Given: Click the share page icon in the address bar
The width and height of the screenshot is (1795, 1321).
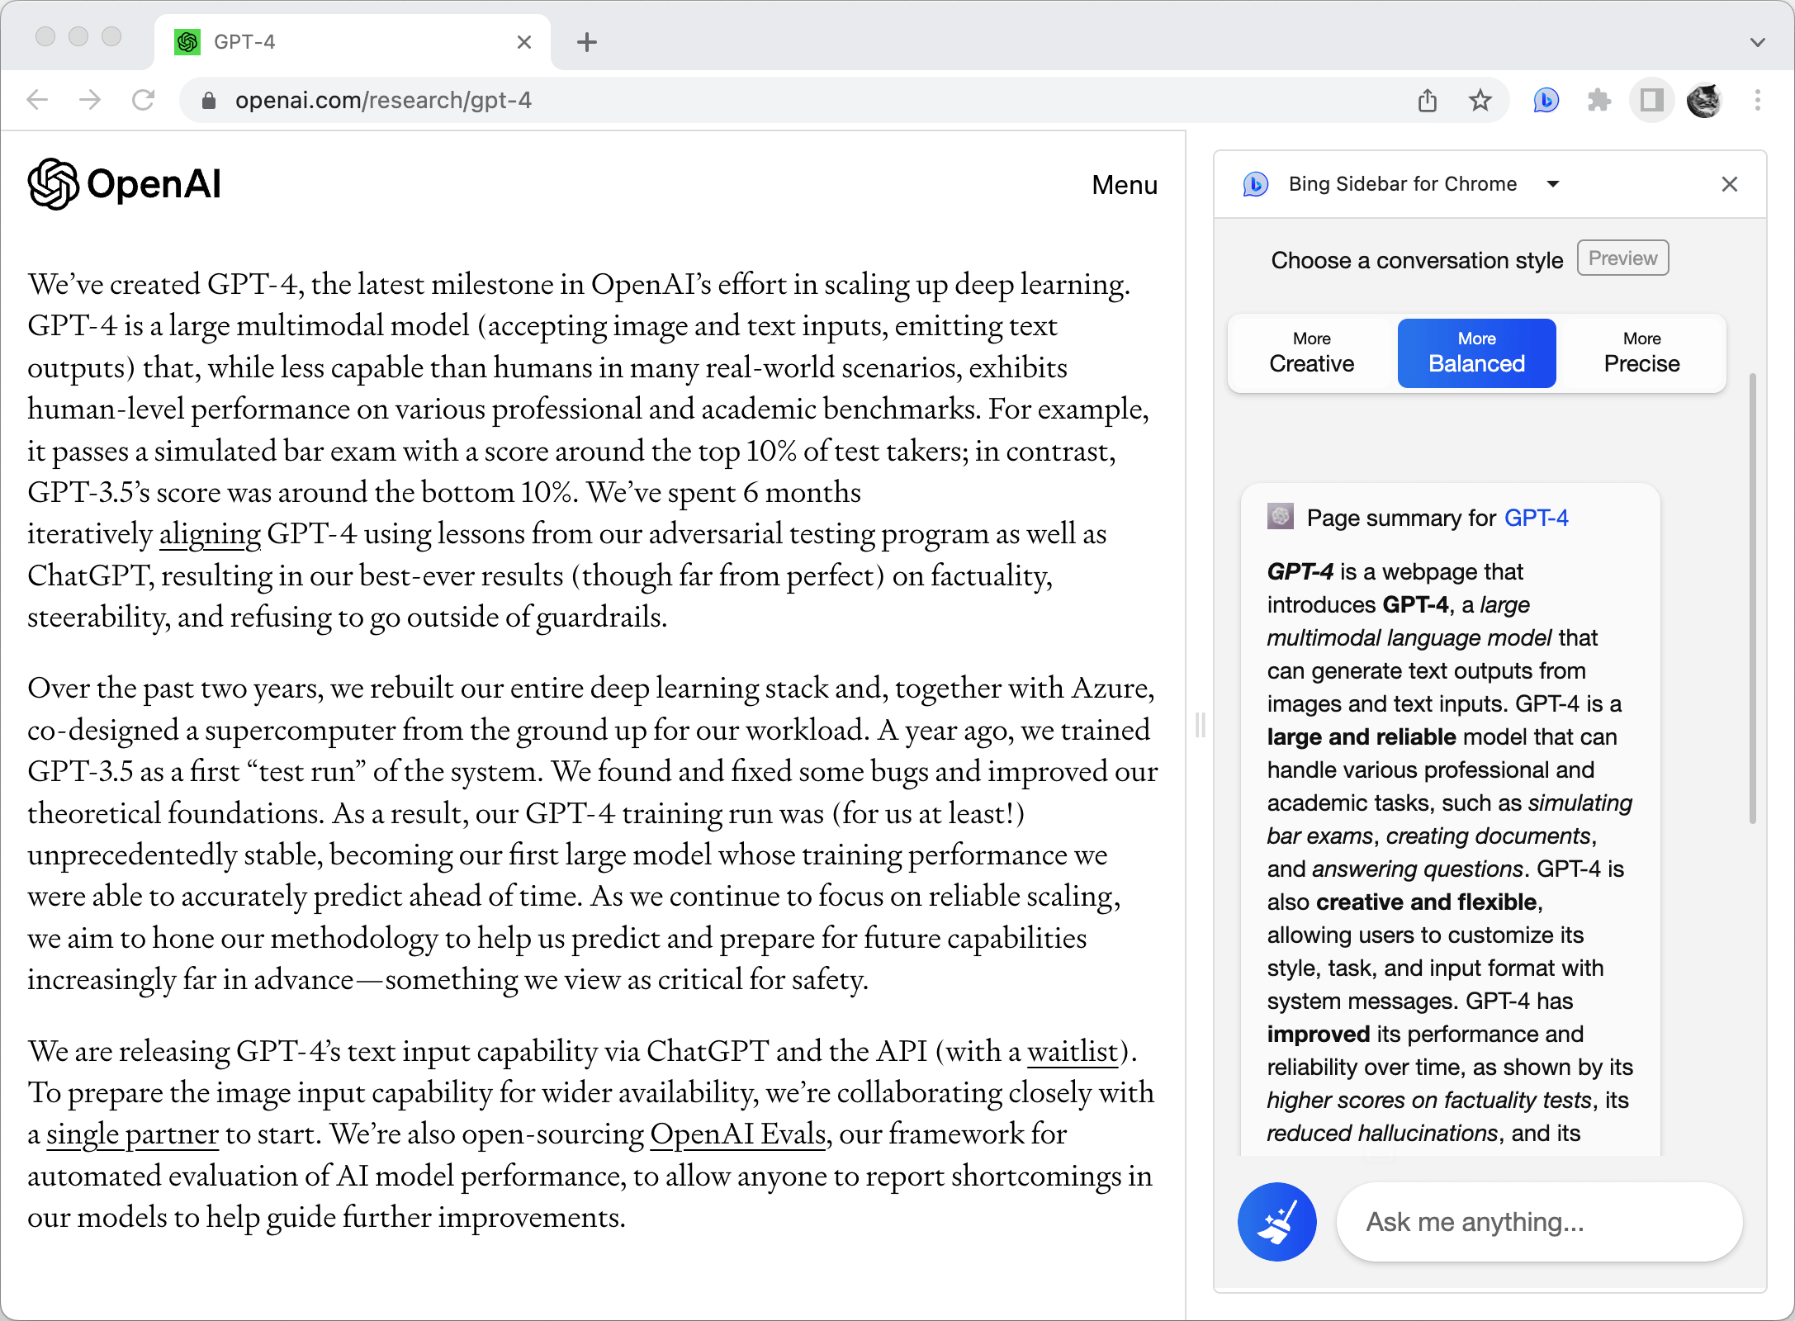Looking at the screenshot, I should (1428, 100).
